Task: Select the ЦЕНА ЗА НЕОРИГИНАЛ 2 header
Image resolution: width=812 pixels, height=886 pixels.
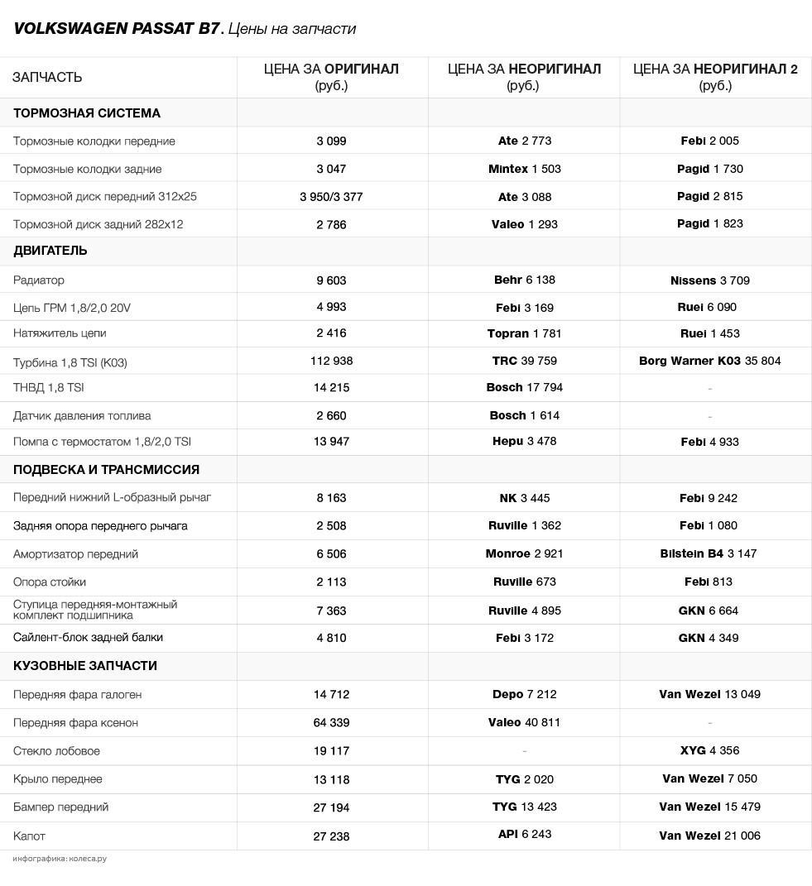Action: click(x=715, y=77)
